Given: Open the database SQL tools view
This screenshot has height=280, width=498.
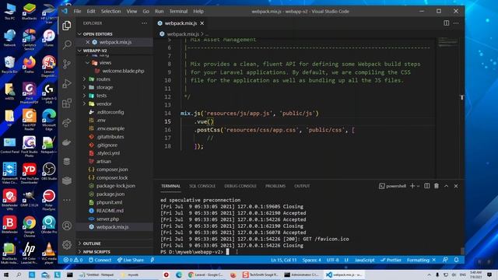Looking at the screenshot, I should pyautogui.click(x=67, y=161).
